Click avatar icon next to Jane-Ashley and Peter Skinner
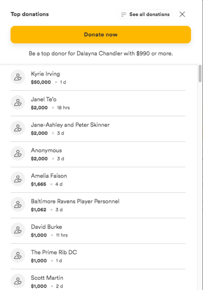 (18, 128)
